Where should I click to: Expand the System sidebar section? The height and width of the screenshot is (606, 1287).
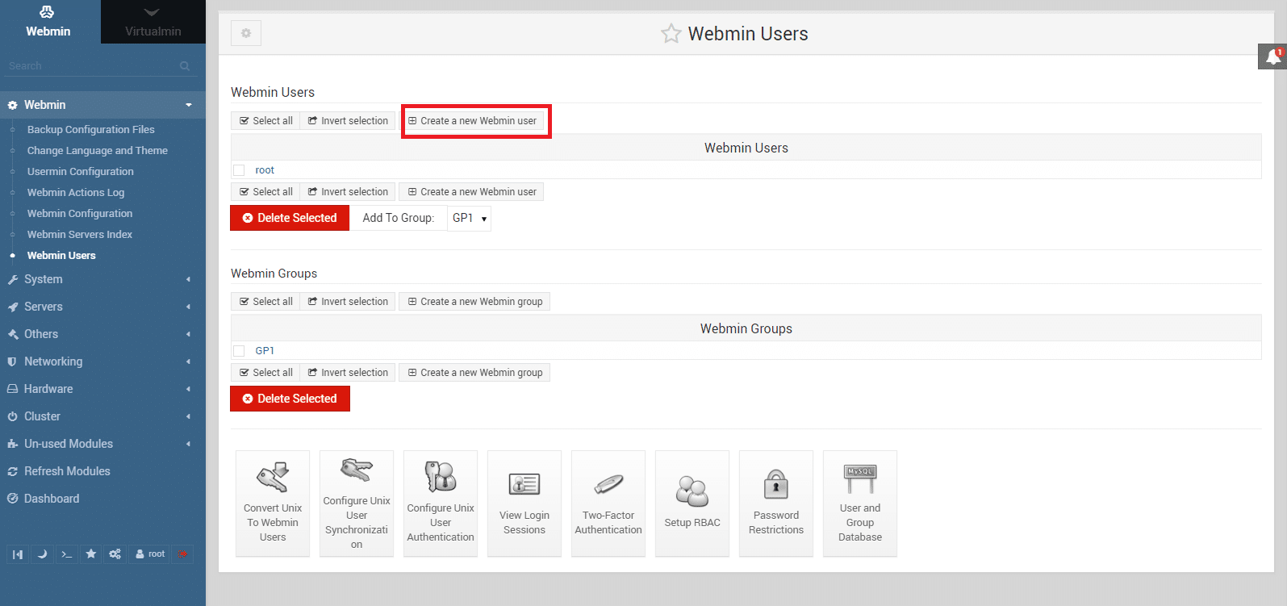[x=102, y=279]
